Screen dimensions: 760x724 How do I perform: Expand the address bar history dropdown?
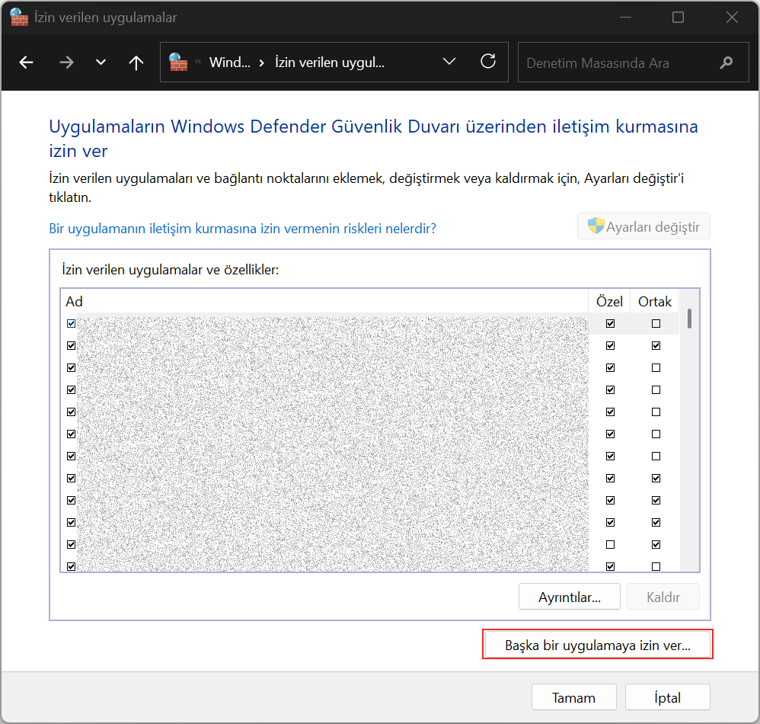[449, 62]
